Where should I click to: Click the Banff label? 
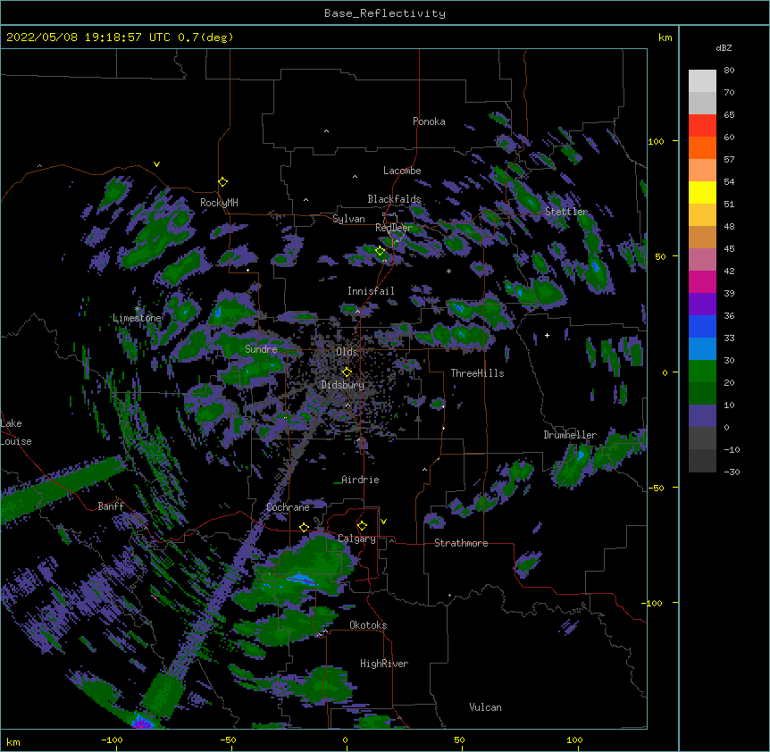click(111, 506)
